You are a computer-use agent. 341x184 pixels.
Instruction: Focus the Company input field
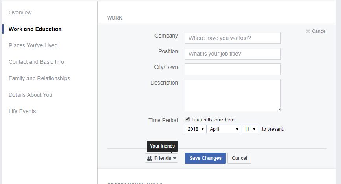[x=233, y=38]
